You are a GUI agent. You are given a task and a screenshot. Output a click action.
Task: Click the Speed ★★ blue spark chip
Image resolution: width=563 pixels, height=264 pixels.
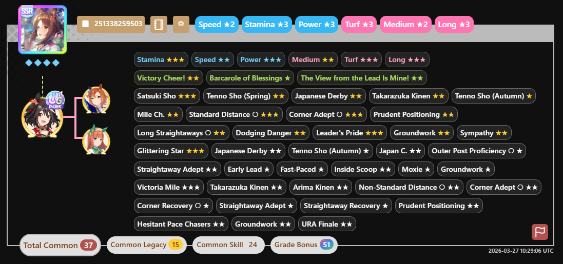[x=212, y=59]
